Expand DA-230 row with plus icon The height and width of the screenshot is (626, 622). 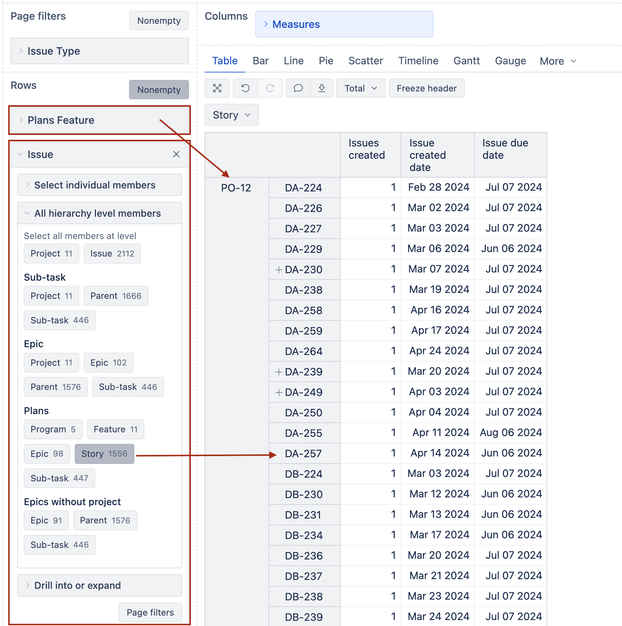[x=279, y=270]
